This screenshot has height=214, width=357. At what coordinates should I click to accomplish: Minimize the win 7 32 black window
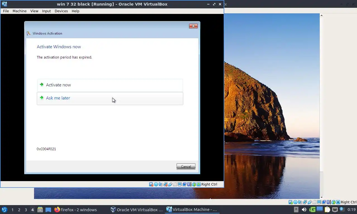(208, 4)
